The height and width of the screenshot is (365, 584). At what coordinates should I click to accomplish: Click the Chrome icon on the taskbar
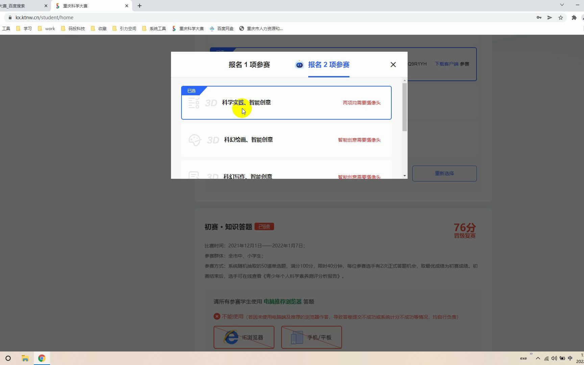click(x=42, y=358)
